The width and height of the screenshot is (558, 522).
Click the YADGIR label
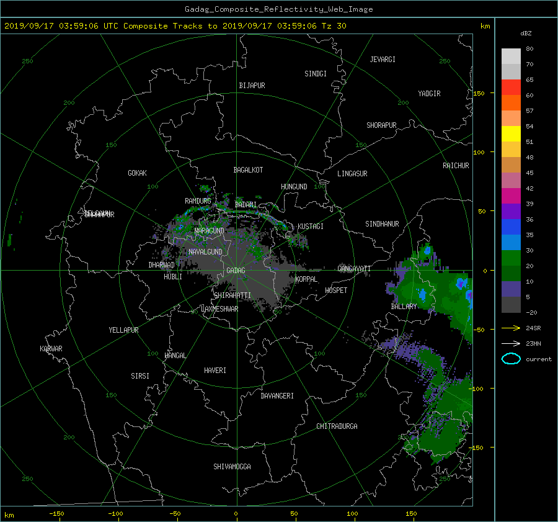[x=429, y=94]
